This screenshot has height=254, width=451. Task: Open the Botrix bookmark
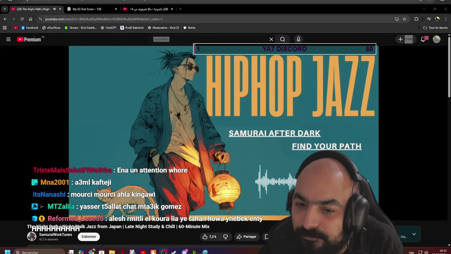tap(189, 28)
